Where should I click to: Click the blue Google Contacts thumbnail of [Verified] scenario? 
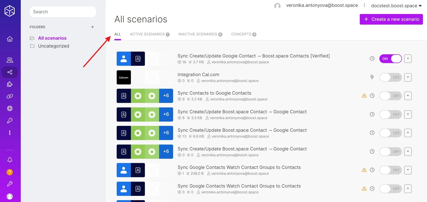pos(124,59)
